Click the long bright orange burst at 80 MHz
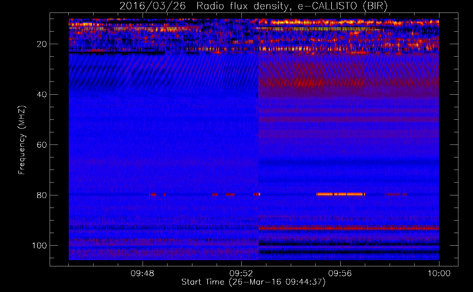 coord(341,194)
